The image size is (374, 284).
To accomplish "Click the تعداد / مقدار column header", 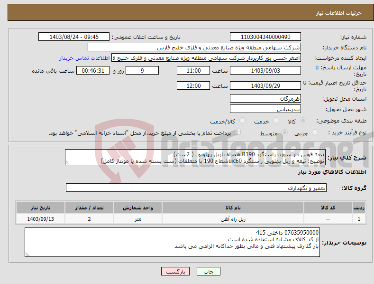I will pyautogui.click(x=89, y=208).
